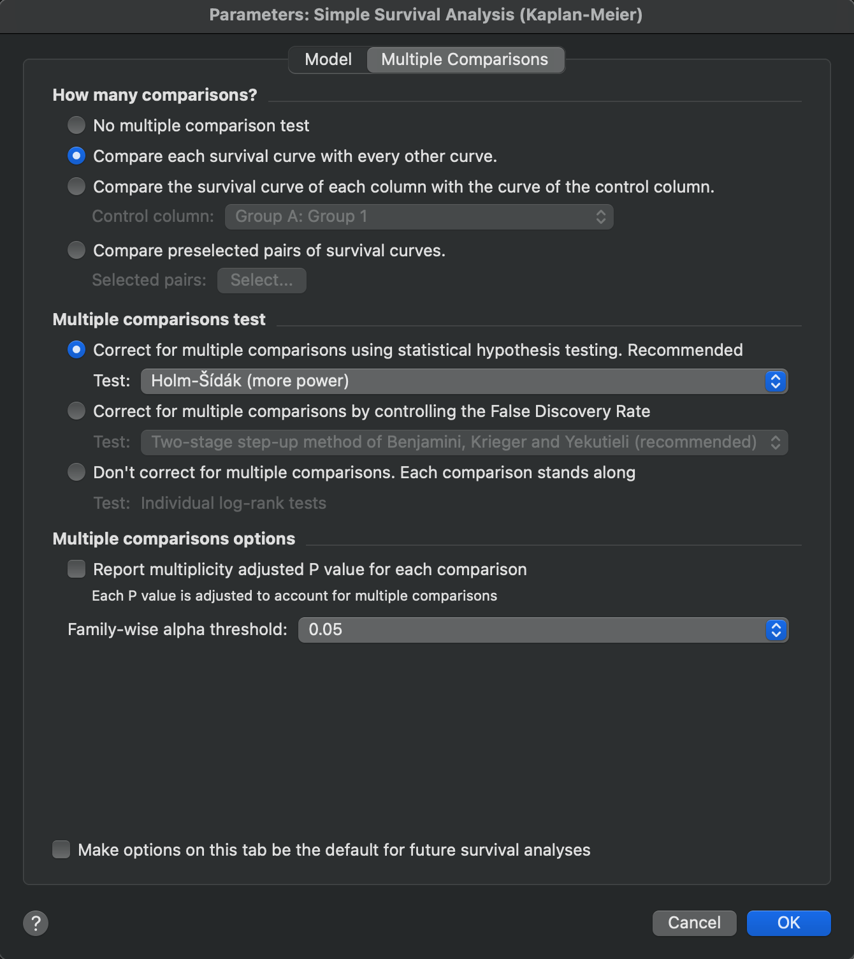Select No multiple comparison test option

click(x=76, y=125)
